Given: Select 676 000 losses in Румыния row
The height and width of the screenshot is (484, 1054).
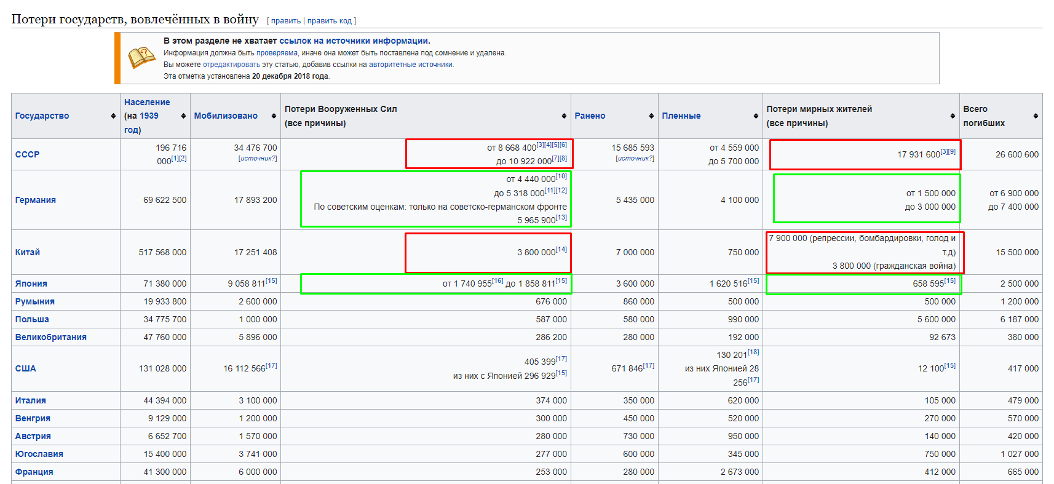Looking at the screenshot, I should pyautogui.click(x=551, y=301).
